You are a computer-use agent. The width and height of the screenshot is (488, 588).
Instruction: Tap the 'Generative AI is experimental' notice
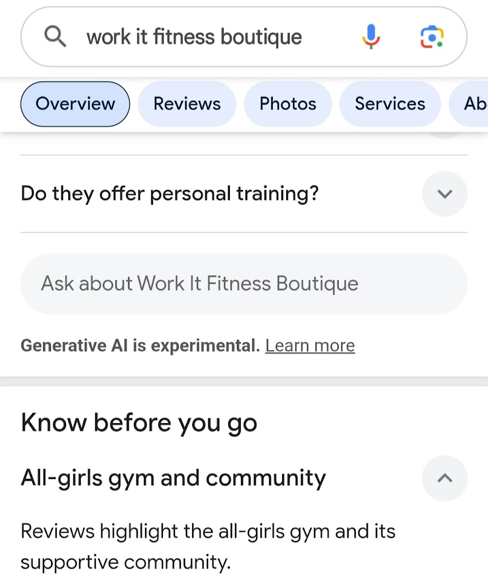pos(140,346)
